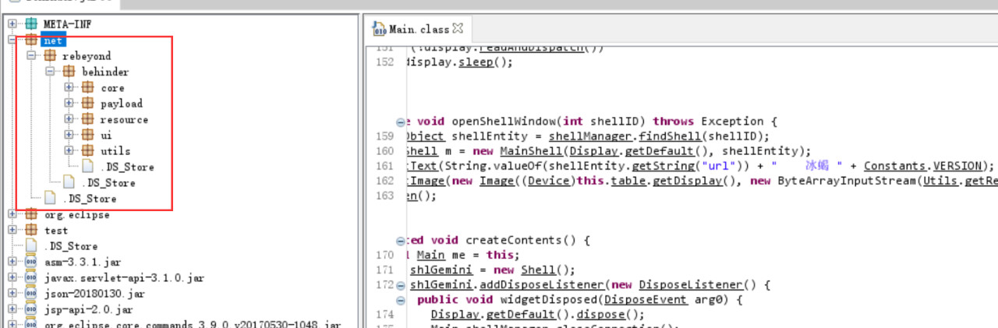Click the resource package icon
Image resolution: width=998 pixels, height=328 pixels.
coord(87,119)
